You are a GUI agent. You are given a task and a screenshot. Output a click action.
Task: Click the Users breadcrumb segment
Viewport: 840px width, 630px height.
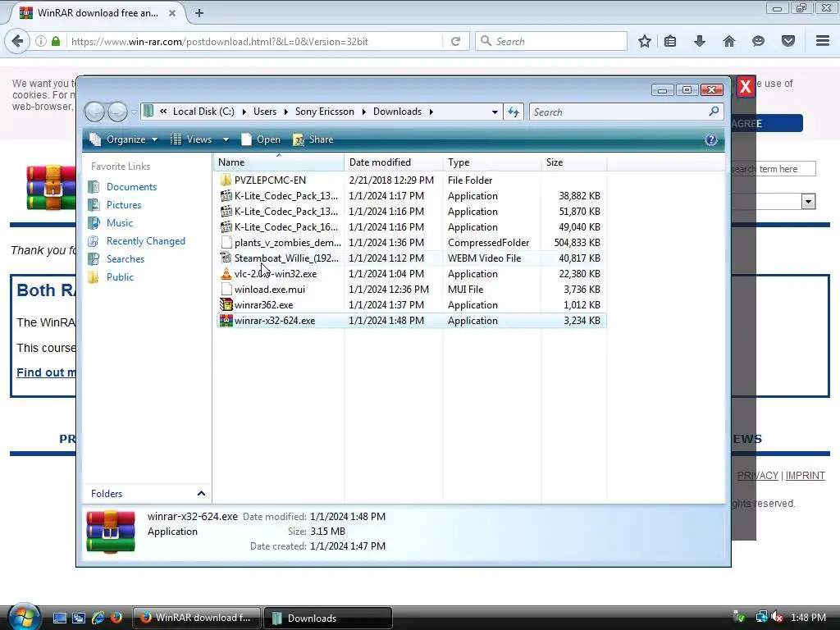[265, 112]
